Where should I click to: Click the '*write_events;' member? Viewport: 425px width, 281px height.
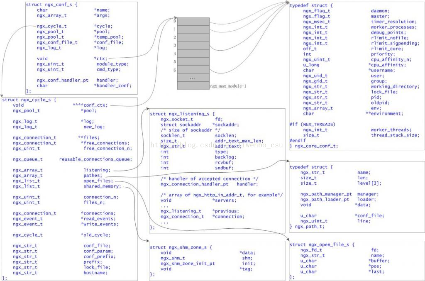[100, 225]
